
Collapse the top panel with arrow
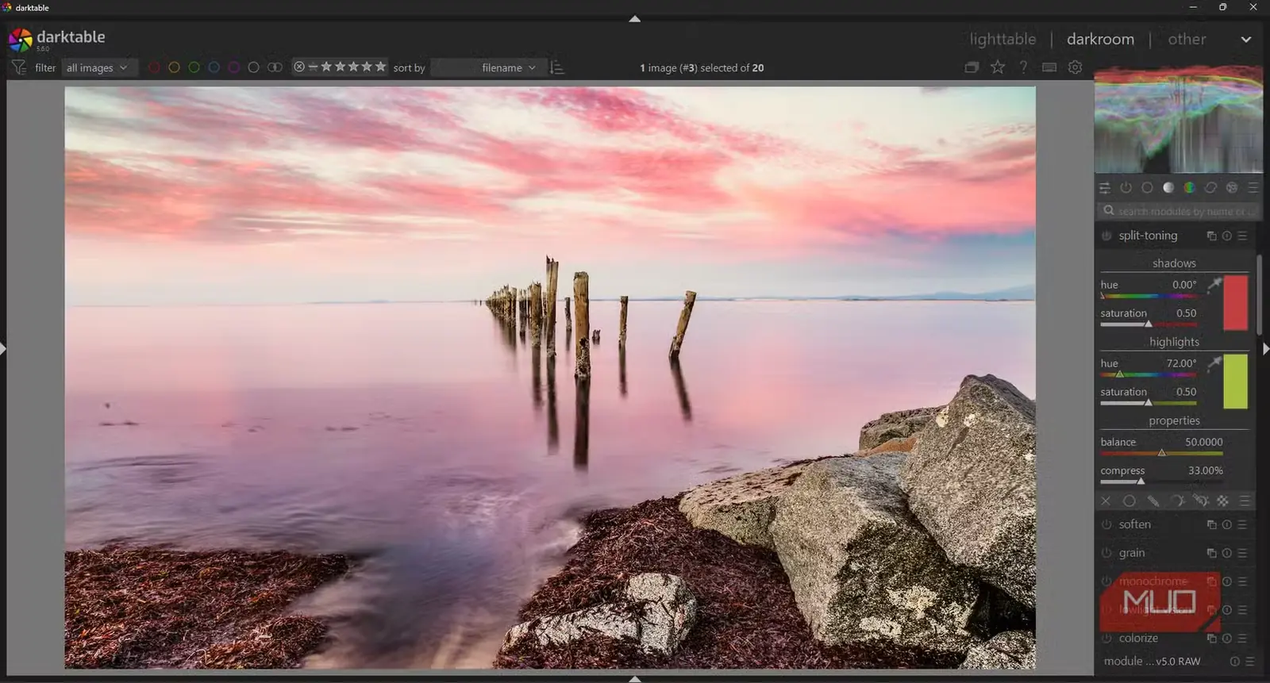coord(635,18)
